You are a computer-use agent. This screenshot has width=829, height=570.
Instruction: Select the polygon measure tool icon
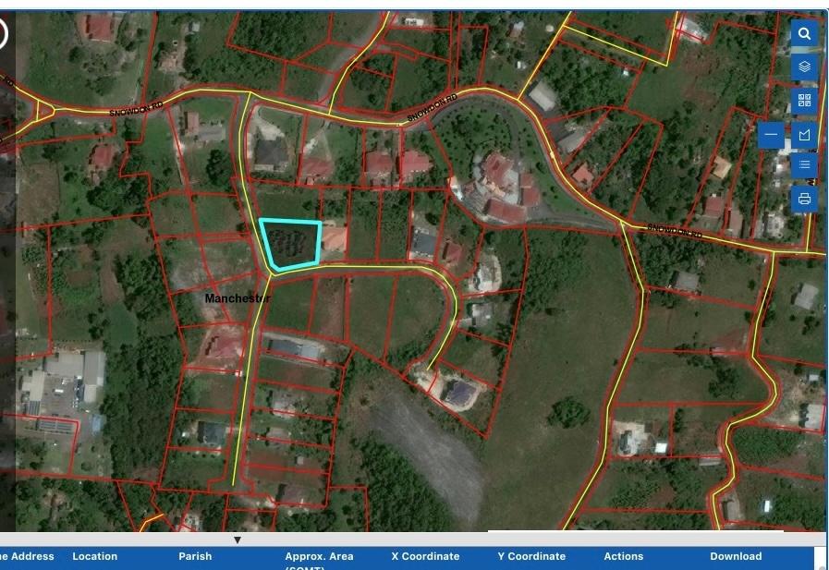tap(804, 135)
